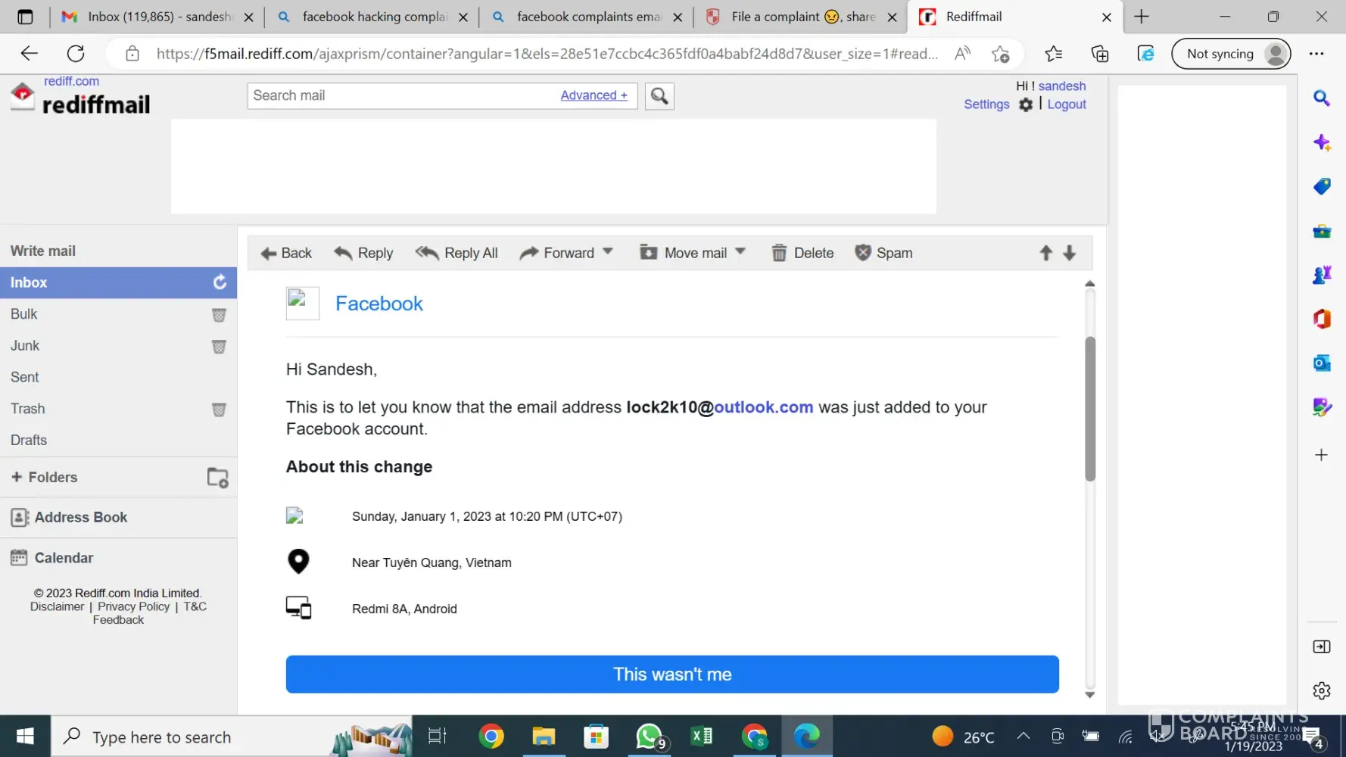This screenshot has width=1346, height=757.
Task: Expand the Forward options dropdown arrow
Action: [x=607, y=251]
